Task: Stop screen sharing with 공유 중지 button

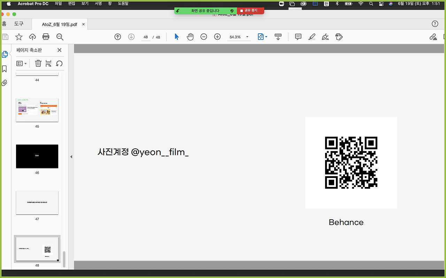Action: [x=251, y=11]
